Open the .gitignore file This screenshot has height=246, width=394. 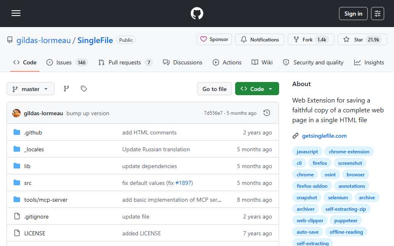[36, 216]
